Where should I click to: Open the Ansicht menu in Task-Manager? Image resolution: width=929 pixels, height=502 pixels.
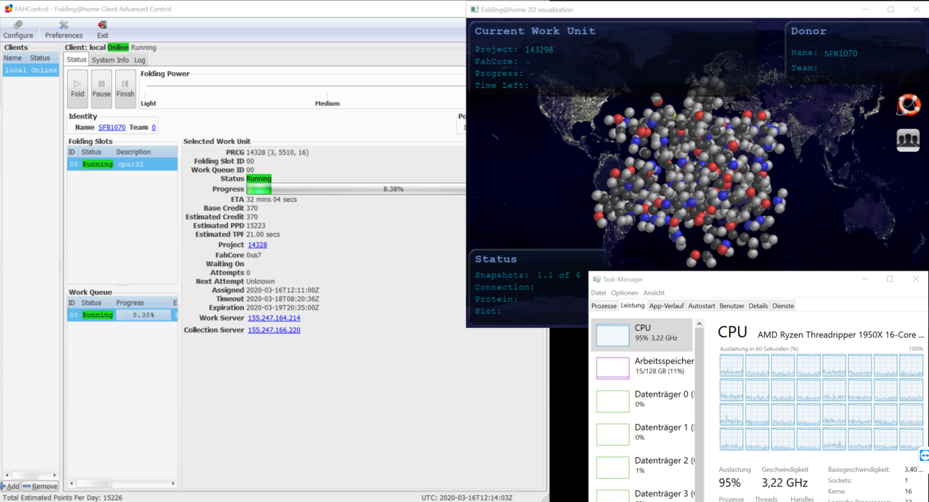tap(654, 293)
